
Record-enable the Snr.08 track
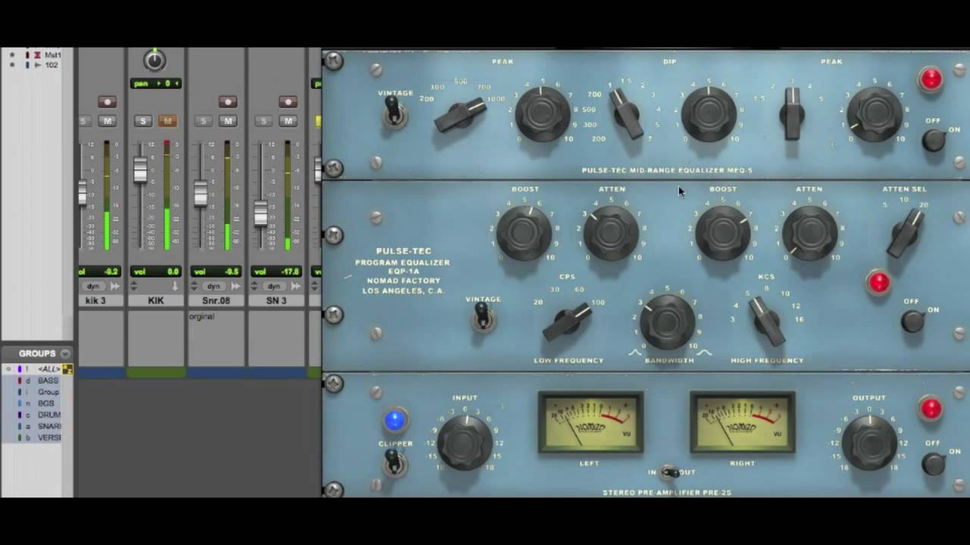[x=227, y=102]
